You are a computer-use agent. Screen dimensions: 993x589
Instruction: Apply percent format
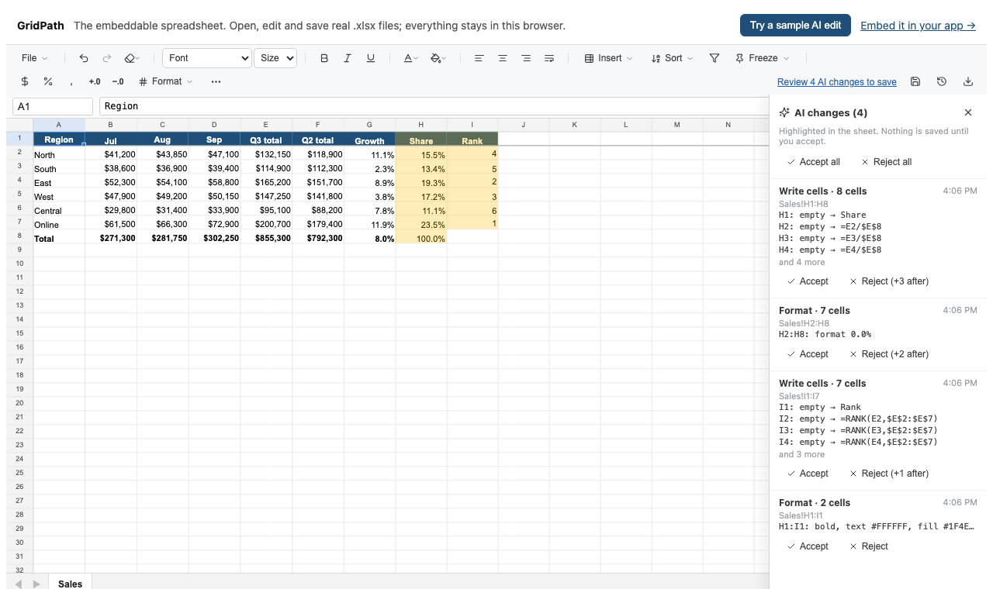[x=48, y=81]
